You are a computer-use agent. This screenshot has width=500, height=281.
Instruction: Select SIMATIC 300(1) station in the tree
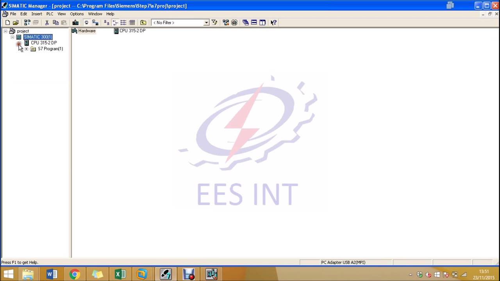(x=38, y=37)
